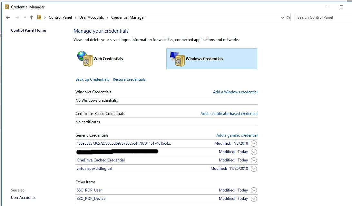Image resolution: width=352 pixels, height=206 pixels.
Task: Open Back up Credentials
Action: 92,79
